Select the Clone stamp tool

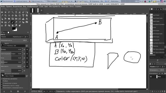click(2, 25)
